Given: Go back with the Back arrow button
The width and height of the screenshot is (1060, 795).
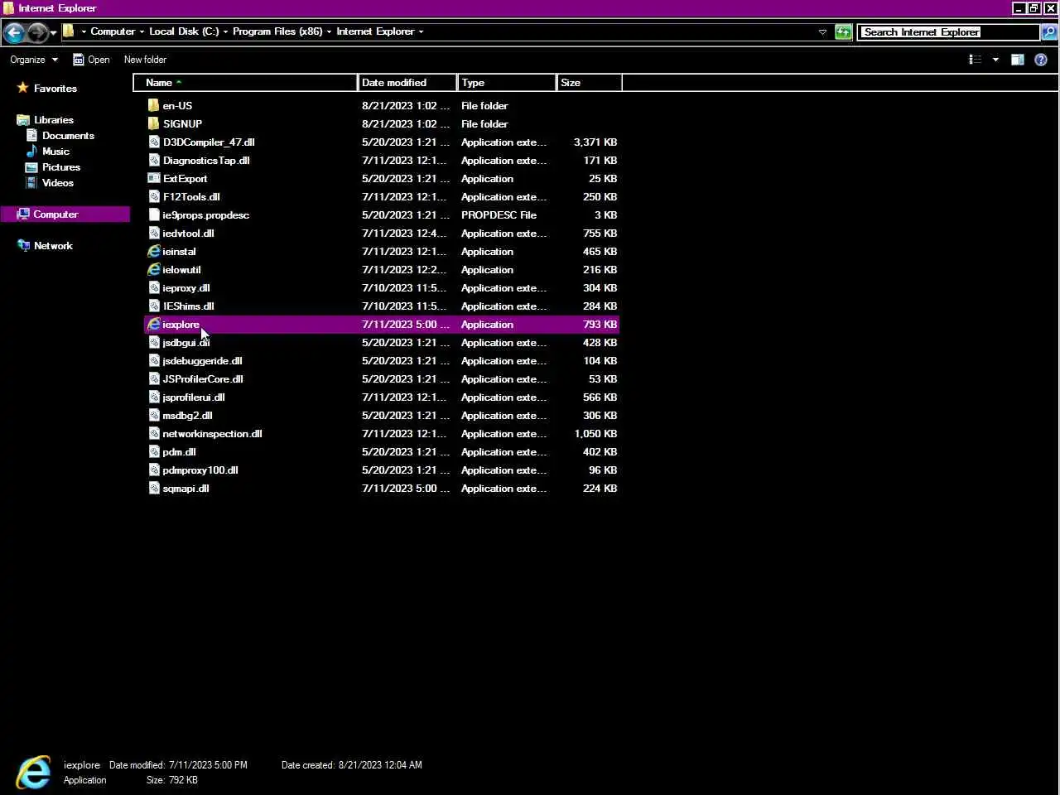Looking at the screenshot, I should (x=14, y=32).
